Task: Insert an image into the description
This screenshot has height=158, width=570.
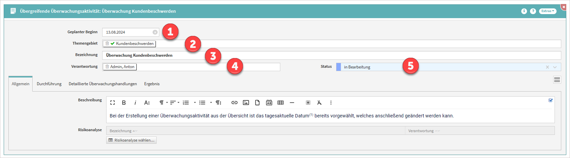Action: pyautogui.click(x=246, y=103)
